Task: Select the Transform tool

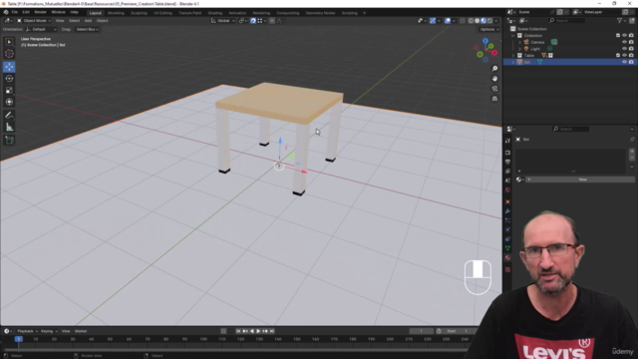Action: tap(9, 102)
